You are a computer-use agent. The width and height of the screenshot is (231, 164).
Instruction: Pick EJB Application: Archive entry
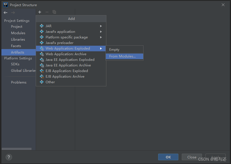[x=71, y=77]
